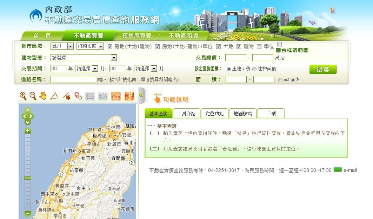Image resolution: width=373 pixels, height=219 pixels.
Task: Click the orange street map grid icon
Action: coord(116,96)
